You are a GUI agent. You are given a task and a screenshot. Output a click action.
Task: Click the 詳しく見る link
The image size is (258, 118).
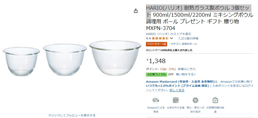177,90
